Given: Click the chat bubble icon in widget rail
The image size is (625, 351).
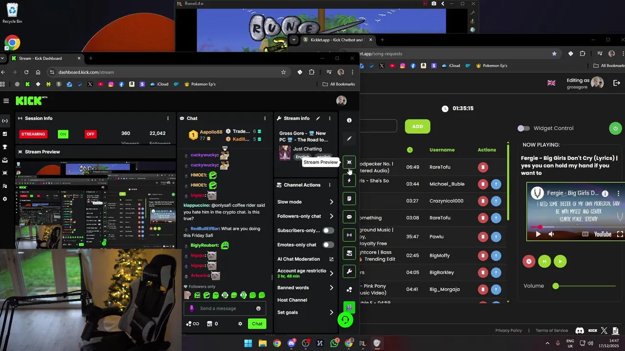Looking at the screenshot, I should pos(349,217).
